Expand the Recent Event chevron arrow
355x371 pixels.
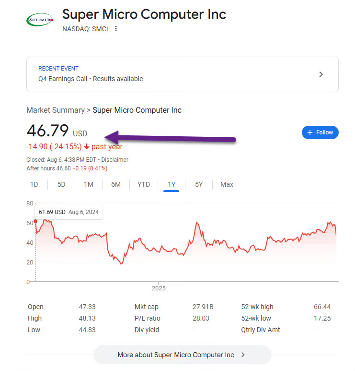(x=321, y=74)
